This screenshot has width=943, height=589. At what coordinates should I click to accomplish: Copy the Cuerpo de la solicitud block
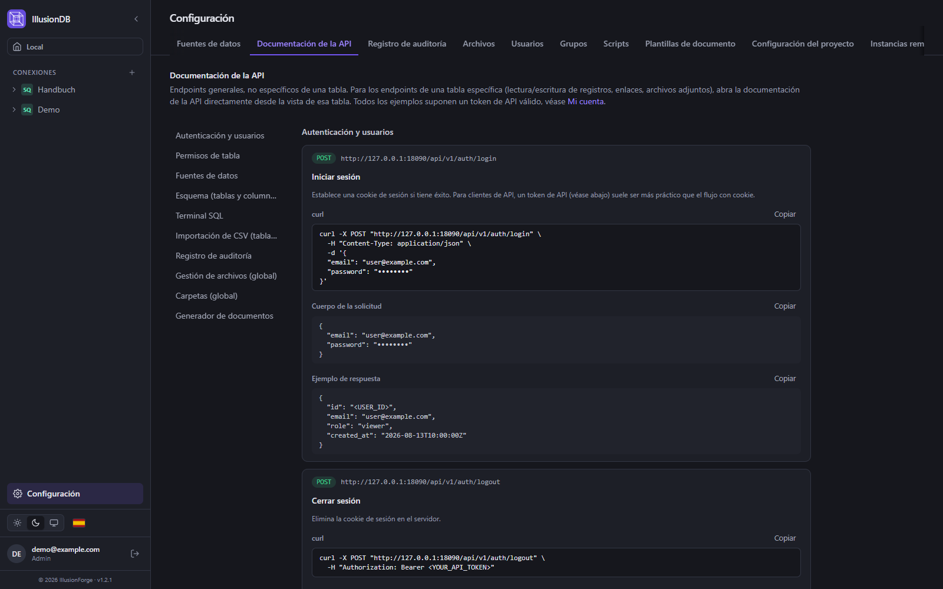784,306
